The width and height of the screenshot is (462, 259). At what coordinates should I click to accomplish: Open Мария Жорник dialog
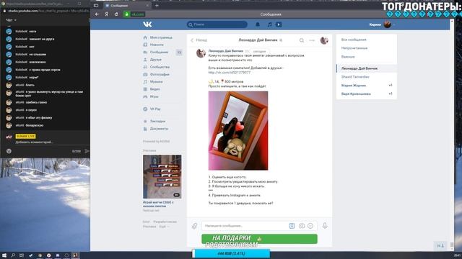[366, 85]
